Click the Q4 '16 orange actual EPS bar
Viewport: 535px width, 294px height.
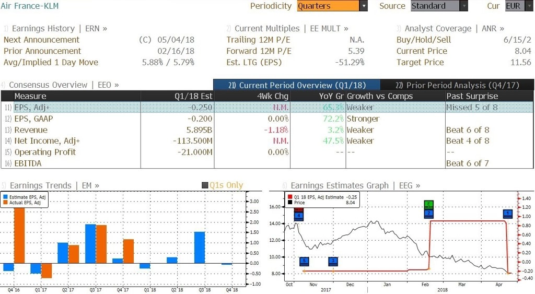pos(19,236)
